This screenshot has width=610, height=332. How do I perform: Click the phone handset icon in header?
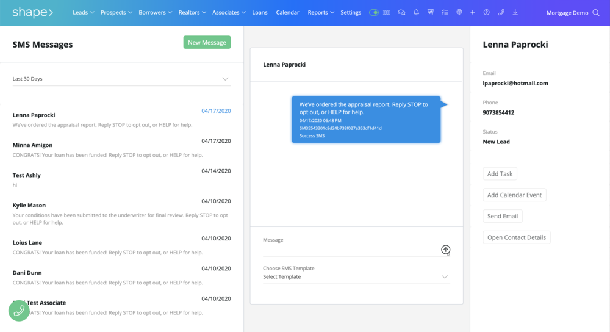501,12
